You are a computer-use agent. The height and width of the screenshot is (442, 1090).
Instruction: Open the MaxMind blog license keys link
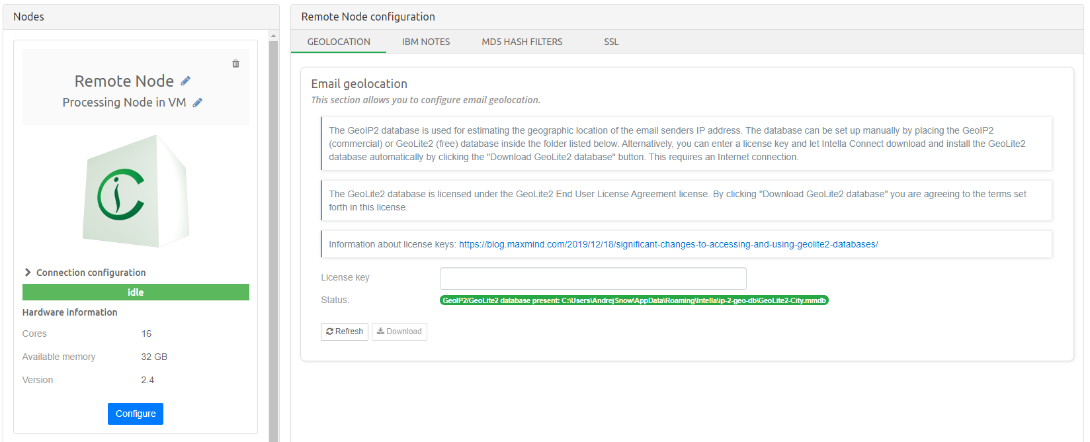(668, 244)
